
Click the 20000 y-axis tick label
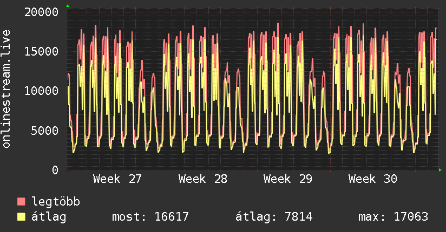pos(41,12)
